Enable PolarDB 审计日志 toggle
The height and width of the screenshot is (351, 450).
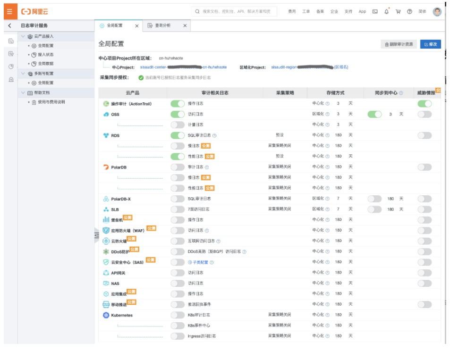tap(178, 167)
